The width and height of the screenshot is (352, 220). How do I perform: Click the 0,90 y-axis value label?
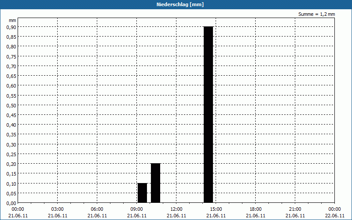point(11,27)
